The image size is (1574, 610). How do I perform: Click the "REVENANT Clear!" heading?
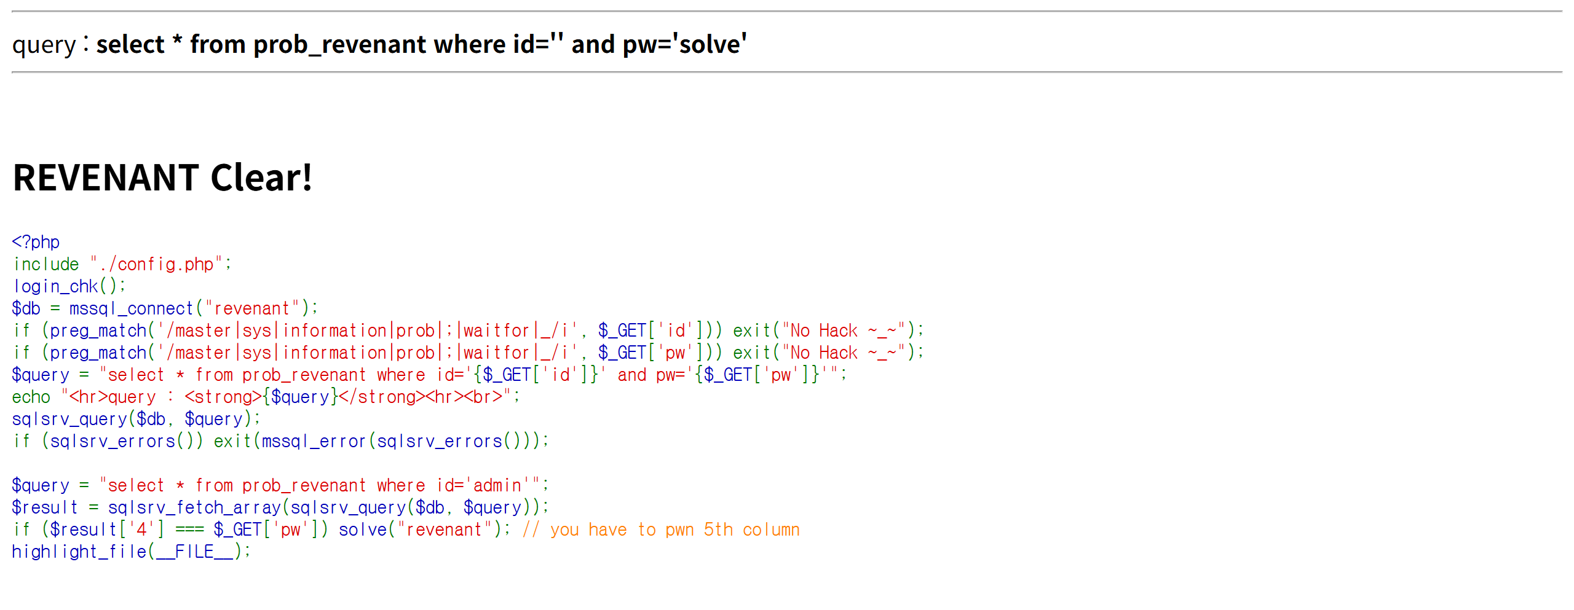pyautogui.click(x=162, y=178)
